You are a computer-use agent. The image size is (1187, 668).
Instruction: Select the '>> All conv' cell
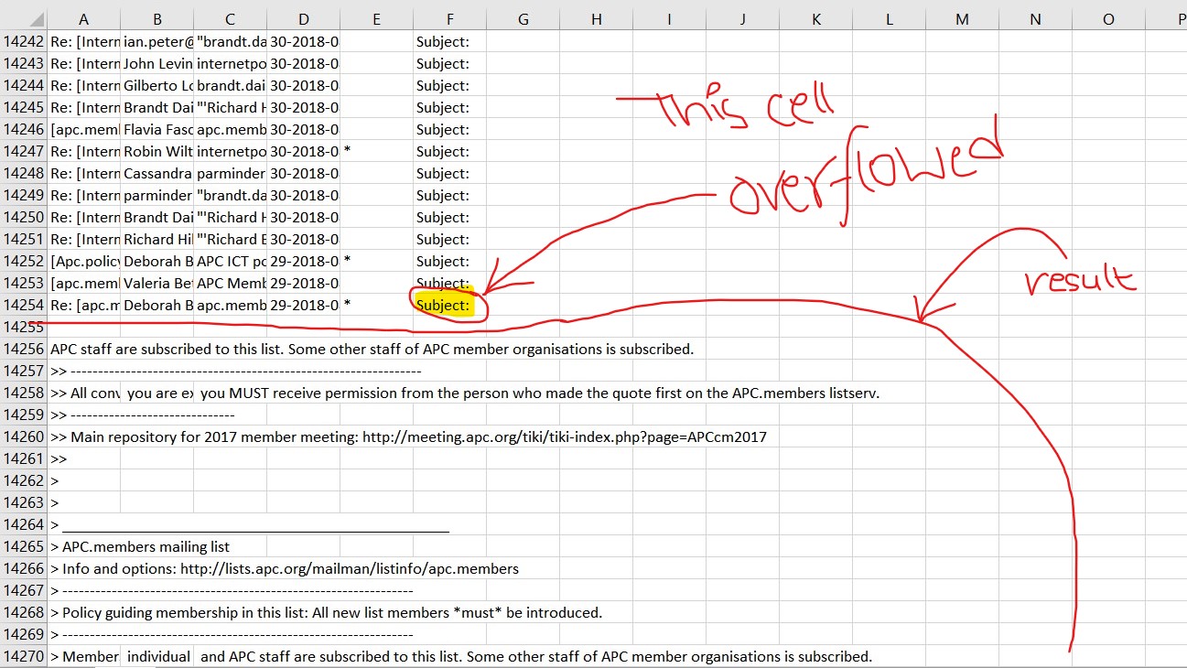83,393
